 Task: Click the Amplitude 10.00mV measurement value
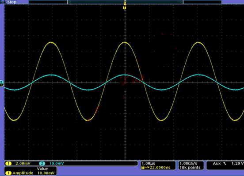click(46, 173)
